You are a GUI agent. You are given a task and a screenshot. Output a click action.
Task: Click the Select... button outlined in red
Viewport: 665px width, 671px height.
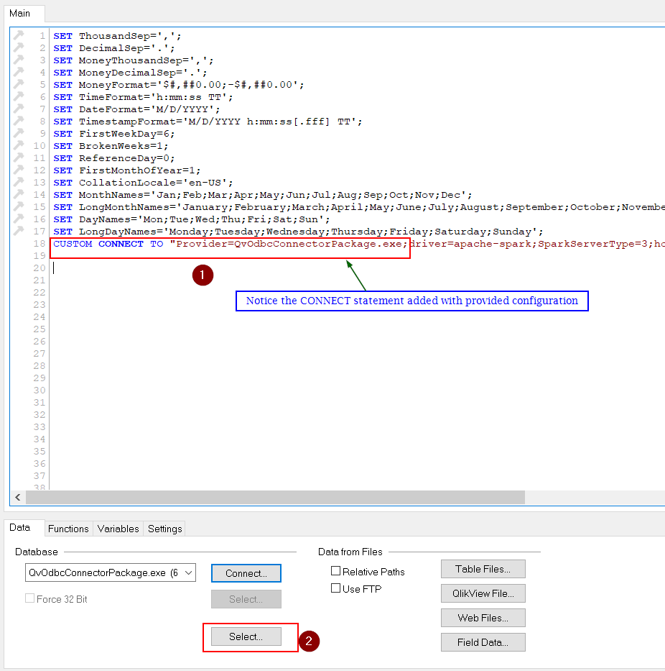[246, 636]
